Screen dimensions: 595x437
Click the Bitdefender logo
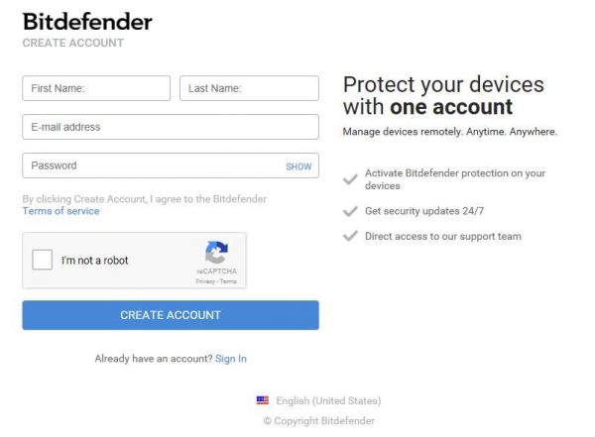tap(87, 22)
